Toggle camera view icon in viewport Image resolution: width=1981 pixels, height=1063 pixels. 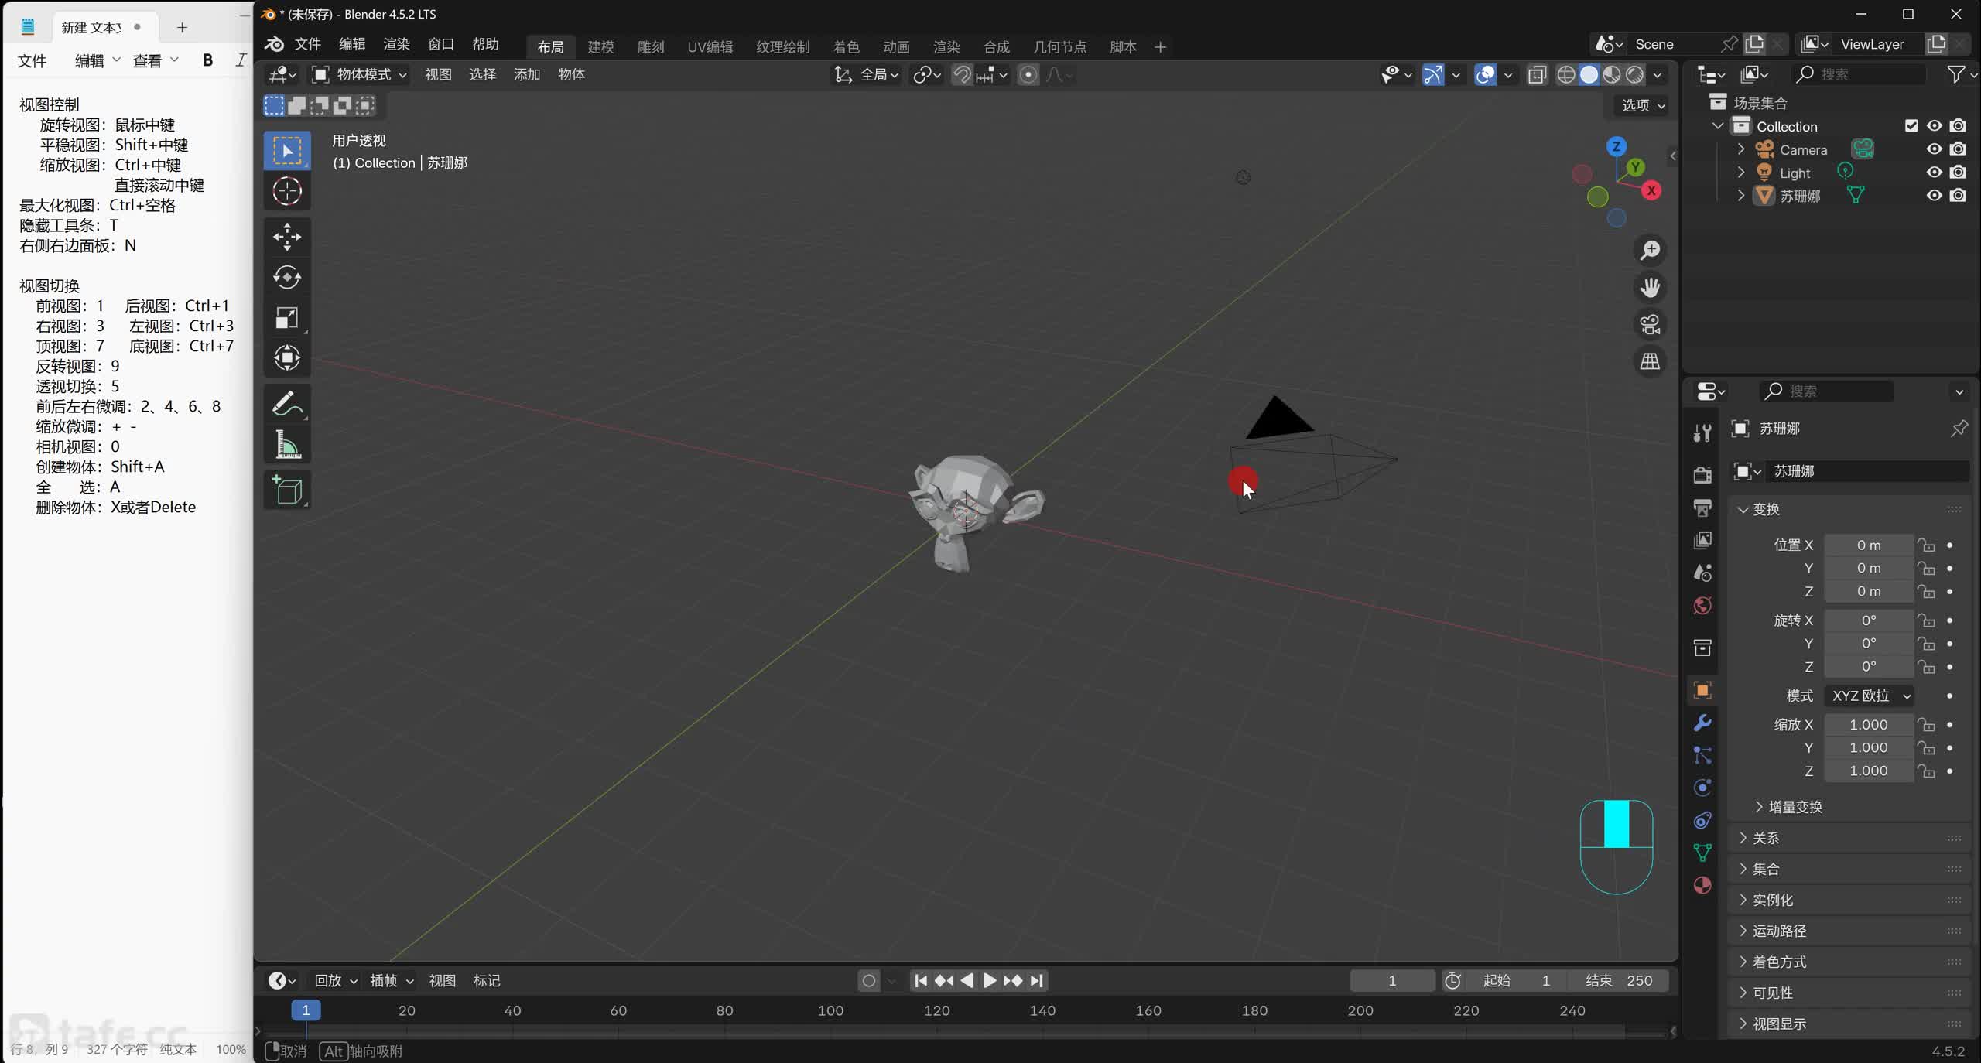(x=1650, y=325)
